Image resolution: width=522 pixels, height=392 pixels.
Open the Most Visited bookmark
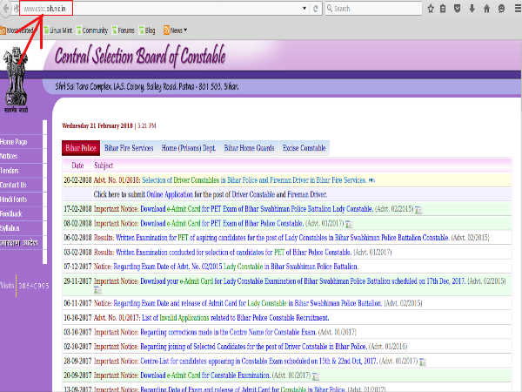click(x=17, y=30)
